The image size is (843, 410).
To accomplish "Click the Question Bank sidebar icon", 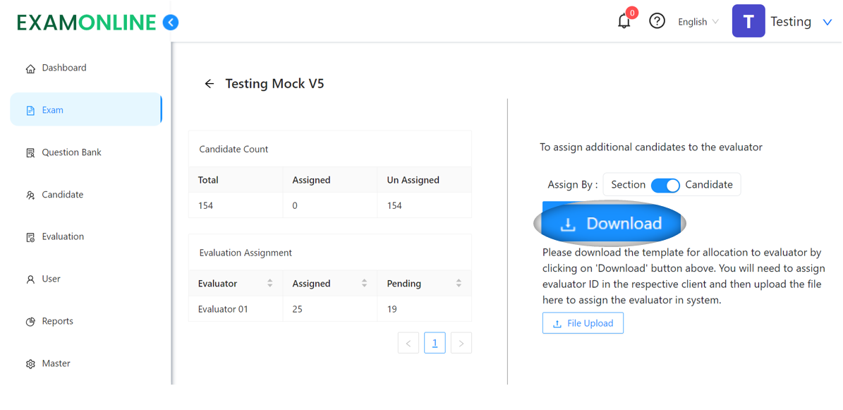I will point(30,153).
